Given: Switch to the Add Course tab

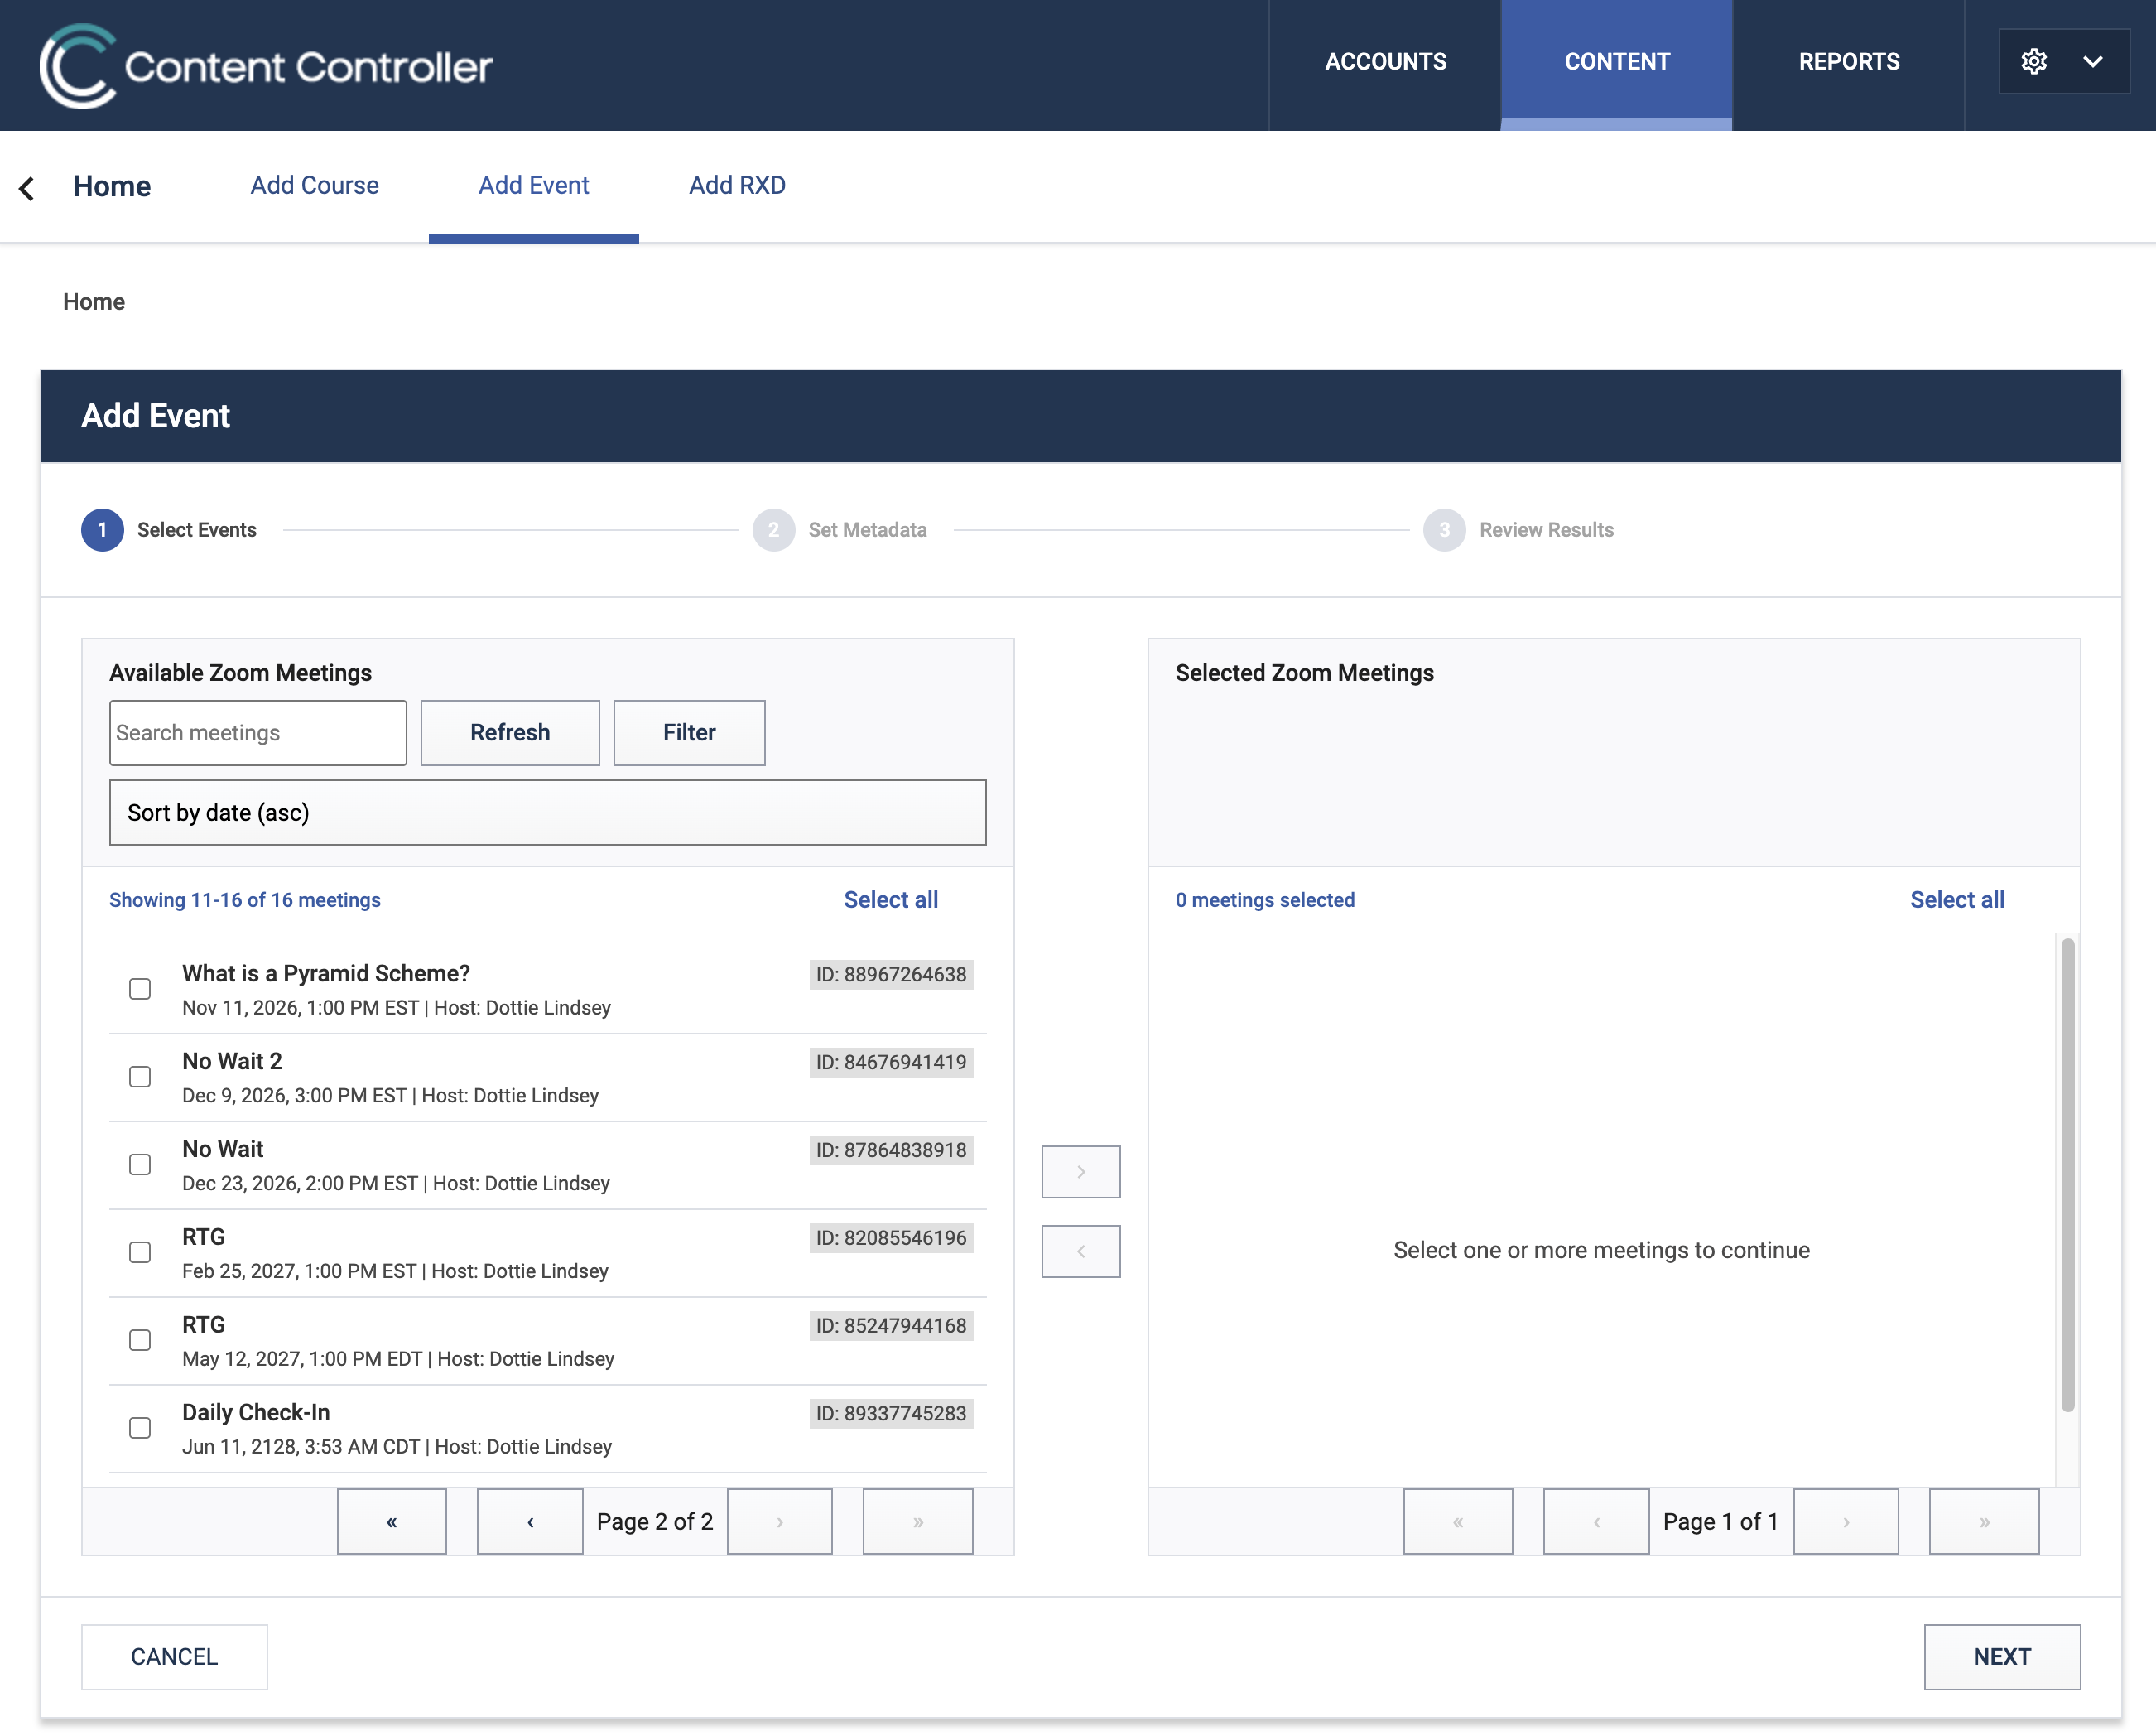Looking at the screenshot, I should [314, 185].
